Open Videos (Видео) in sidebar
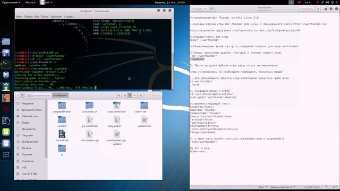 [25, 123]
